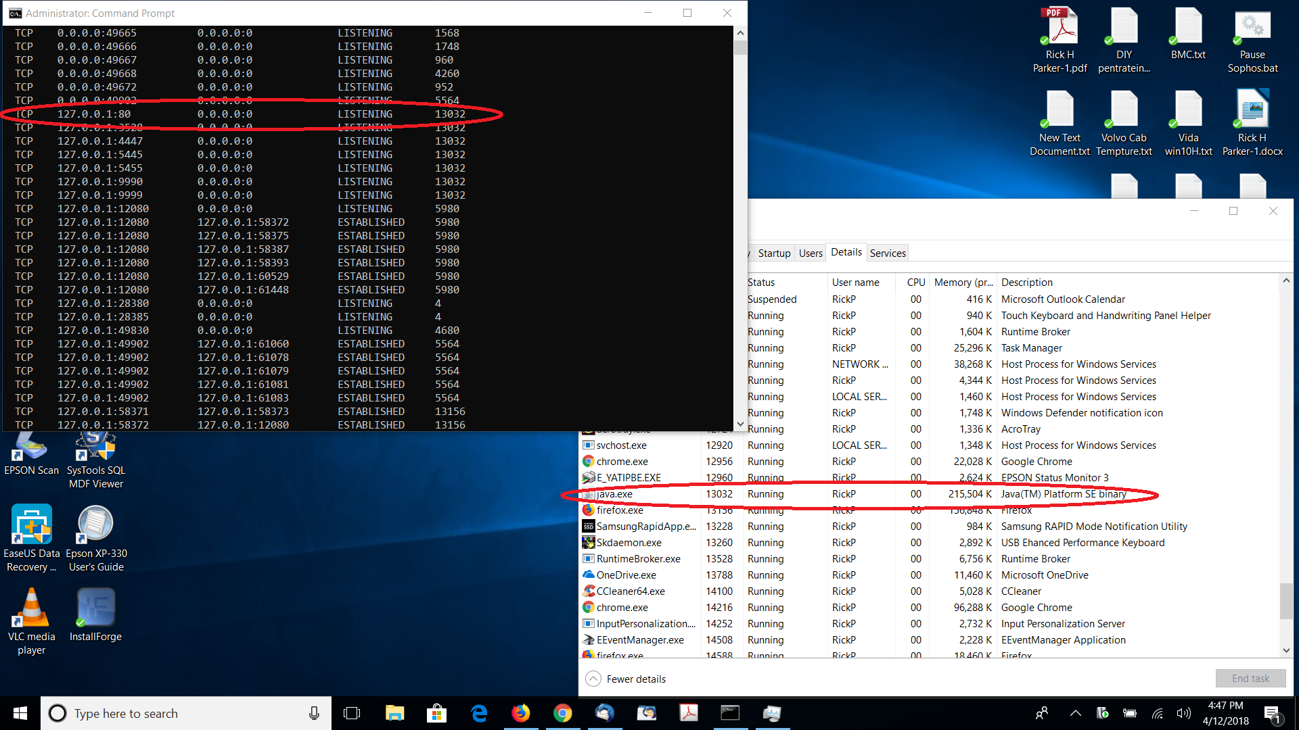Launch Firefox from the taskbar

click(521, 713)
